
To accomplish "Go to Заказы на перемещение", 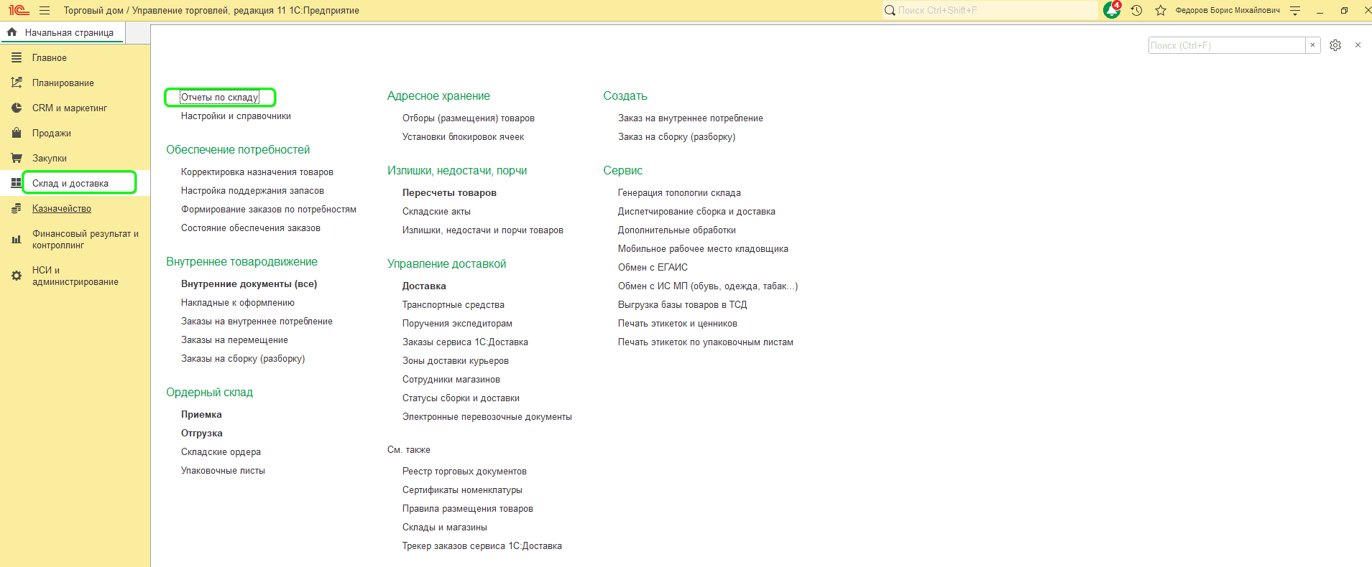I will [234, 339].
